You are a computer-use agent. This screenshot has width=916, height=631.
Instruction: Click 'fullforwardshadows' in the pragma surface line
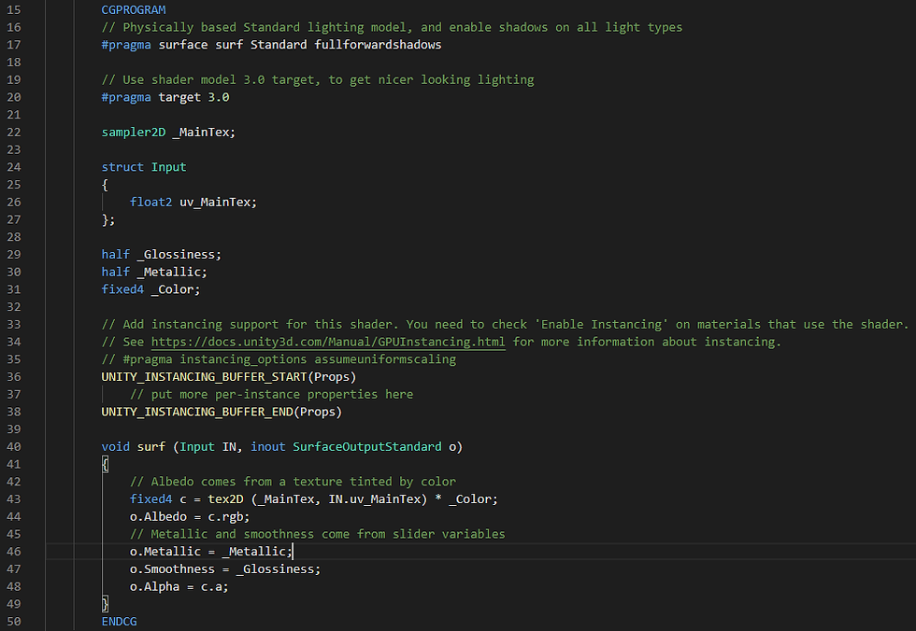[378, 45]
